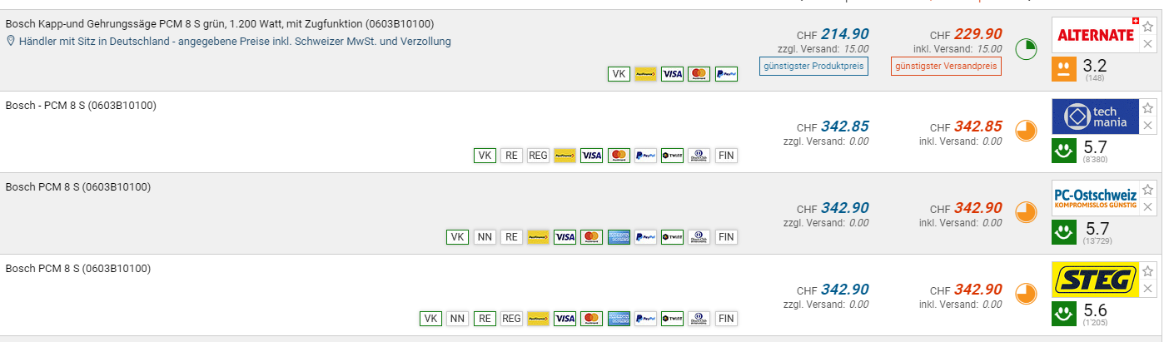Image resolution: width=1164 pixels, height=342 pixels.
Task: Click the 'günstigster Versandpreis' badge
Action: (x=946, y=66)
